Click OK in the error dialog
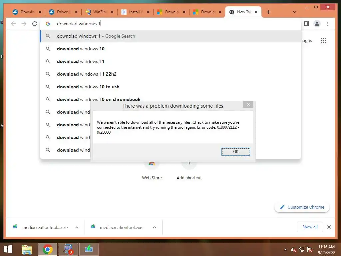 [235, 152]
